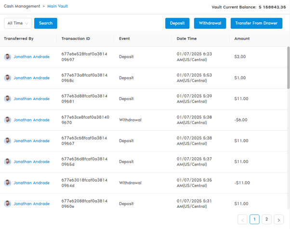Click avatar icon in the 5:31 AM deposit row
Viewport: 290px width, 229px height.
pyautogui.click(x=8, y=204)
